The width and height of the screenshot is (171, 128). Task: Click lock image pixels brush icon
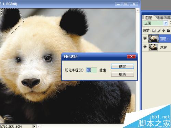pos(159,30)
